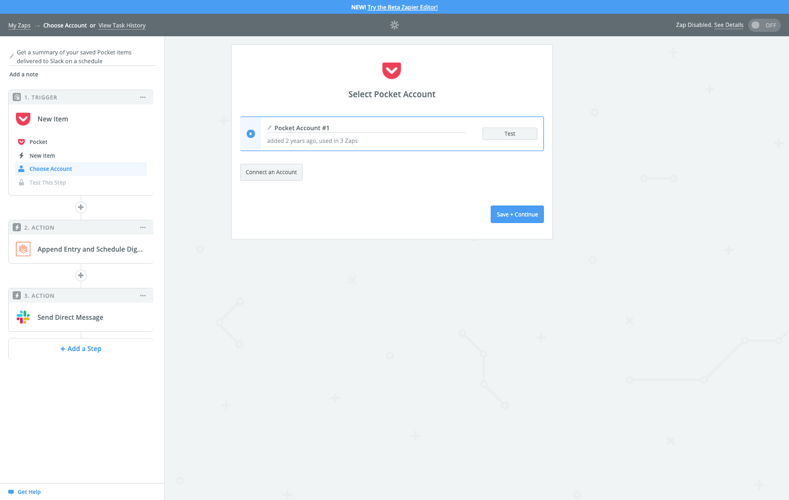Click the lightning bolt icon beside New Item substep

pos(21,155)
